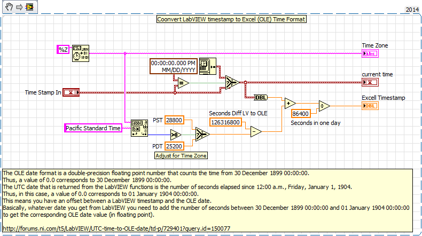Click the Seconds Diff LV to OLE label
The height and width of the screenshot is (236, 422).
point(238,113)
